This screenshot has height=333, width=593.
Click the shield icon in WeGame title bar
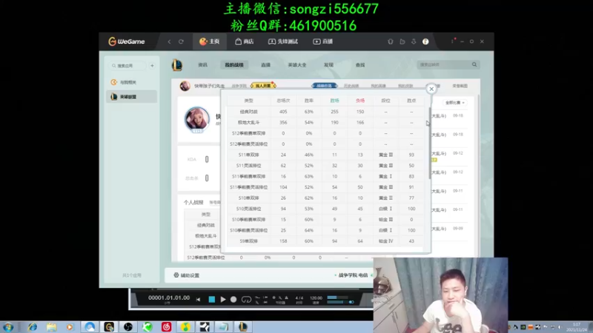(x=391, y=41)
